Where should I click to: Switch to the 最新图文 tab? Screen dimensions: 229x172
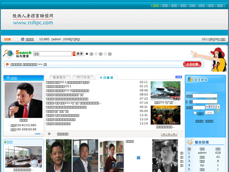[x=59, y=77]
